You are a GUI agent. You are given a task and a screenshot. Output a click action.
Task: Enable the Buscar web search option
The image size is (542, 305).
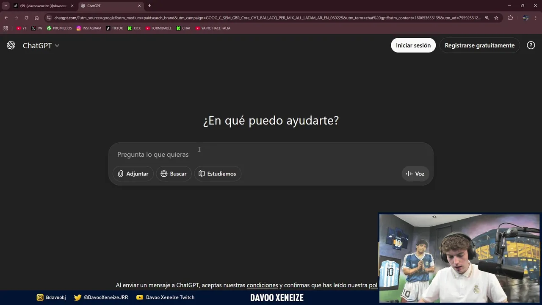coord(174,174)
